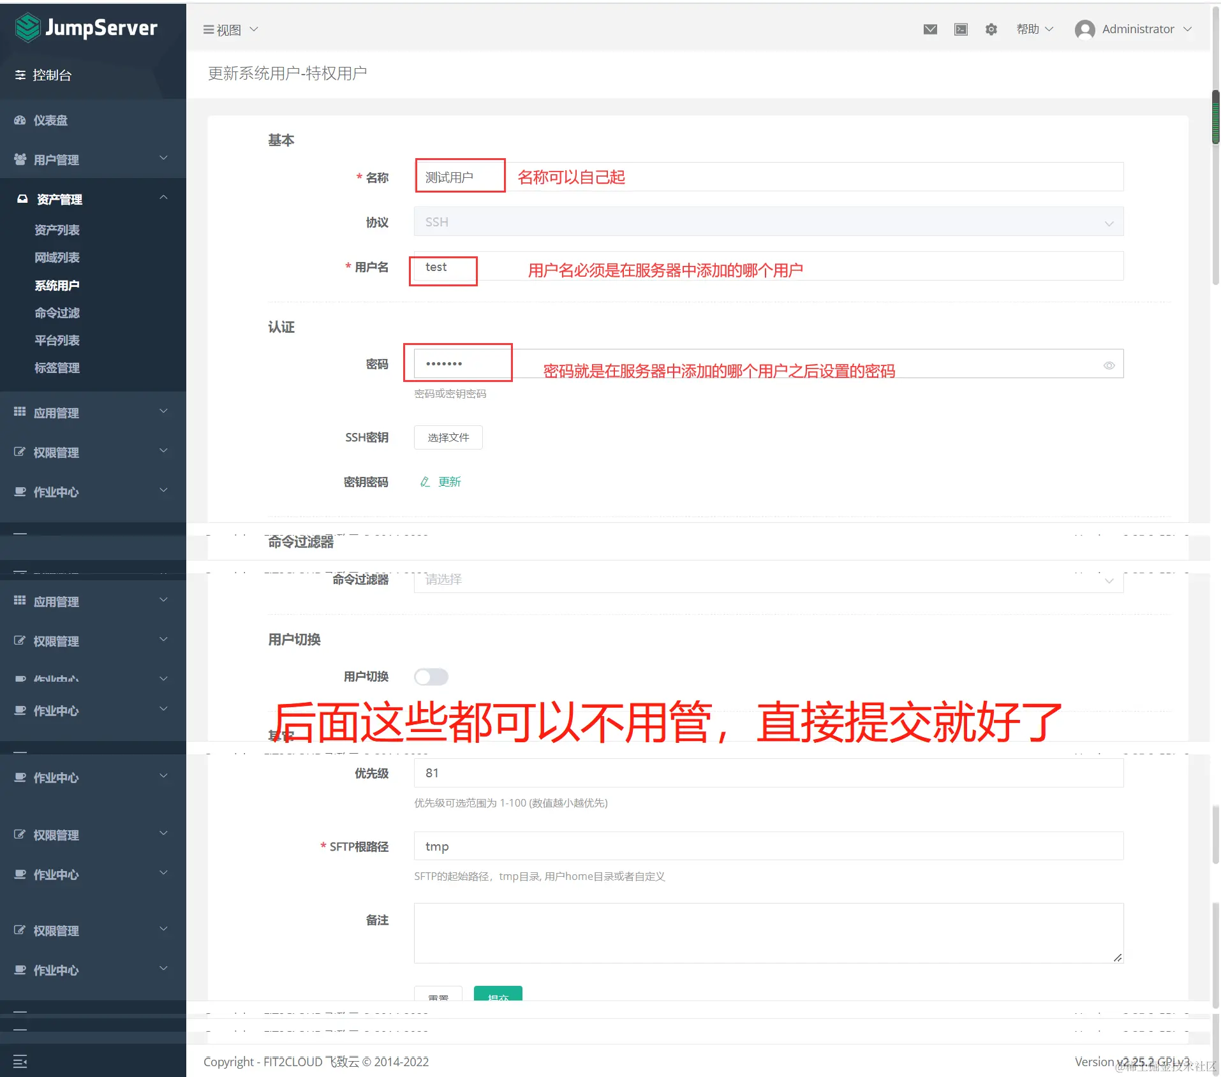
Task: Click the 用户名 input field
Action: click(769, 267)
